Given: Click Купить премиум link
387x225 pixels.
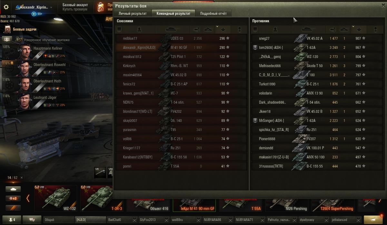Looking at the screenshot, I should click(x=75, y=9).
